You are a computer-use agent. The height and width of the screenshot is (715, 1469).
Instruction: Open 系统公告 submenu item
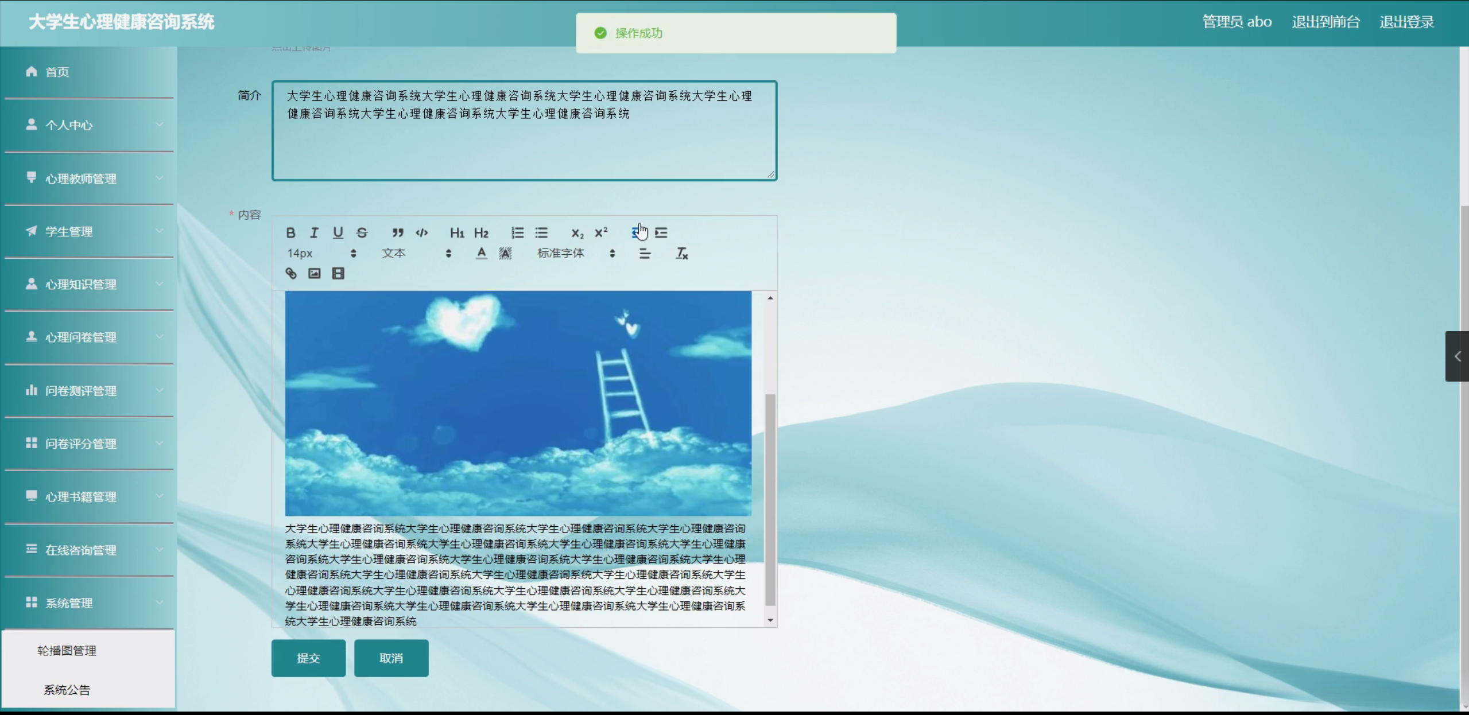click(x=67, y=689)
